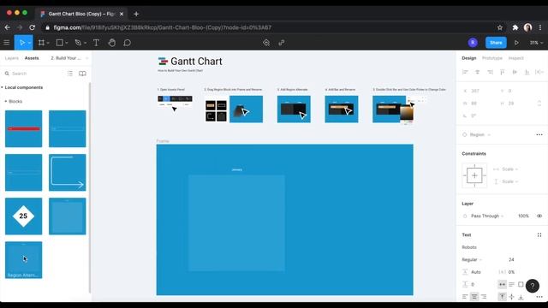548x308 pixels.
Task: Select the Pen tool
Action: (x=78, y=43)
